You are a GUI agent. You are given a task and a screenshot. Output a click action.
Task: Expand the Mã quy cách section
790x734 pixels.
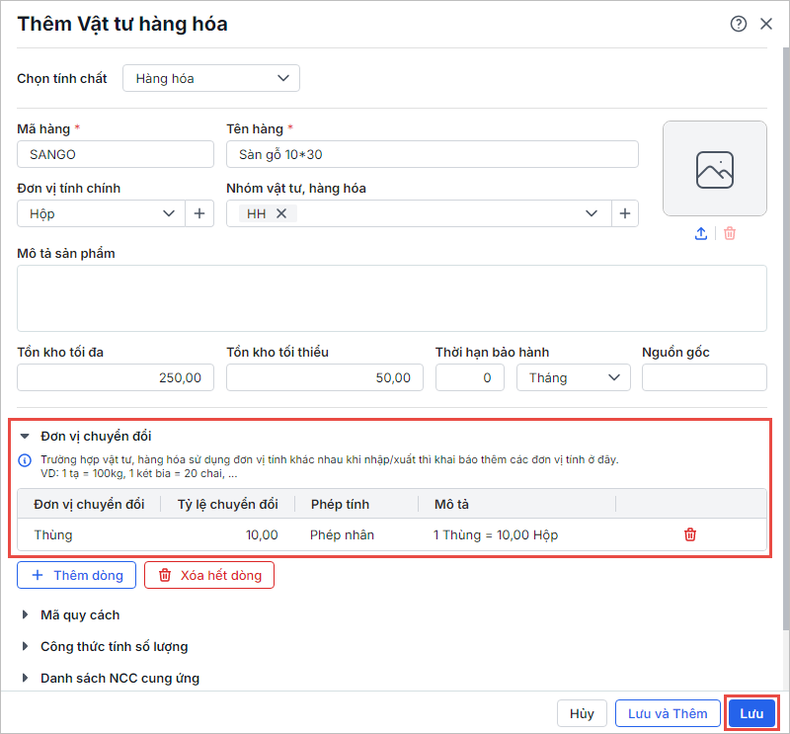click(x=26, y=615)
